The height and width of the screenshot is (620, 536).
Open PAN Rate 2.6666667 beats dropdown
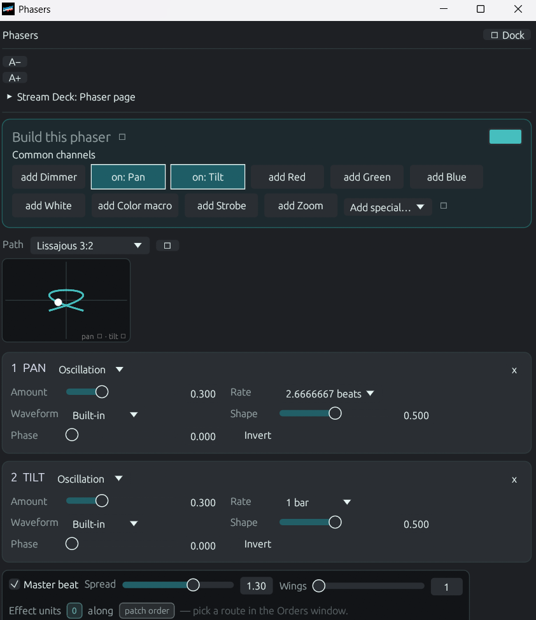[x=329, y=394]
